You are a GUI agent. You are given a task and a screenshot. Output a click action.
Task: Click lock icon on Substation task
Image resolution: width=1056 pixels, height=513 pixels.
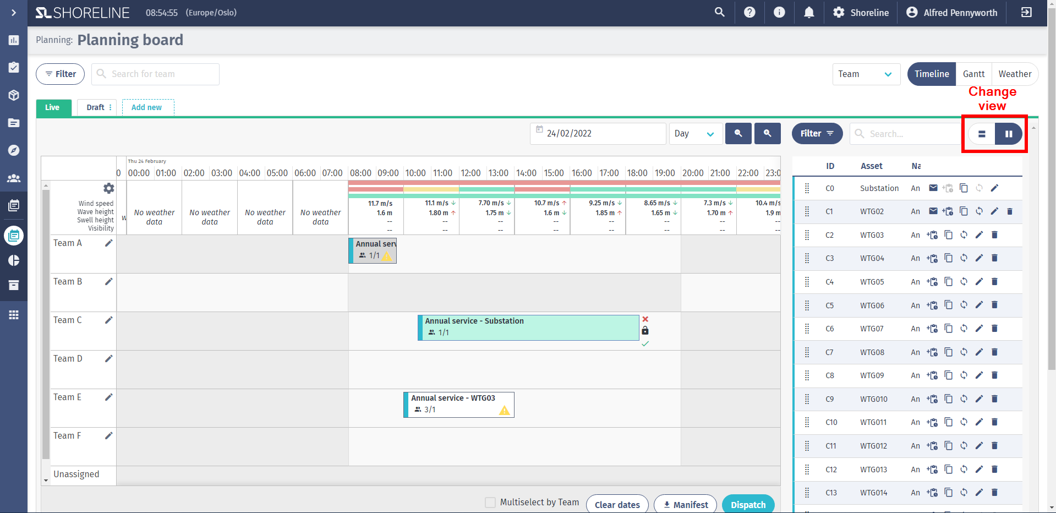[x=645, y=331]
